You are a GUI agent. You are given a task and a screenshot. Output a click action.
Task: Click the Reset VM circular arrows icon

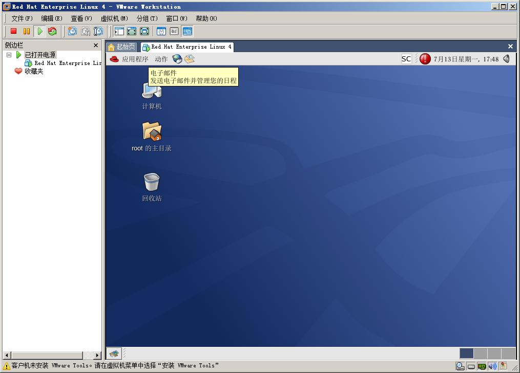coord(52,31)
